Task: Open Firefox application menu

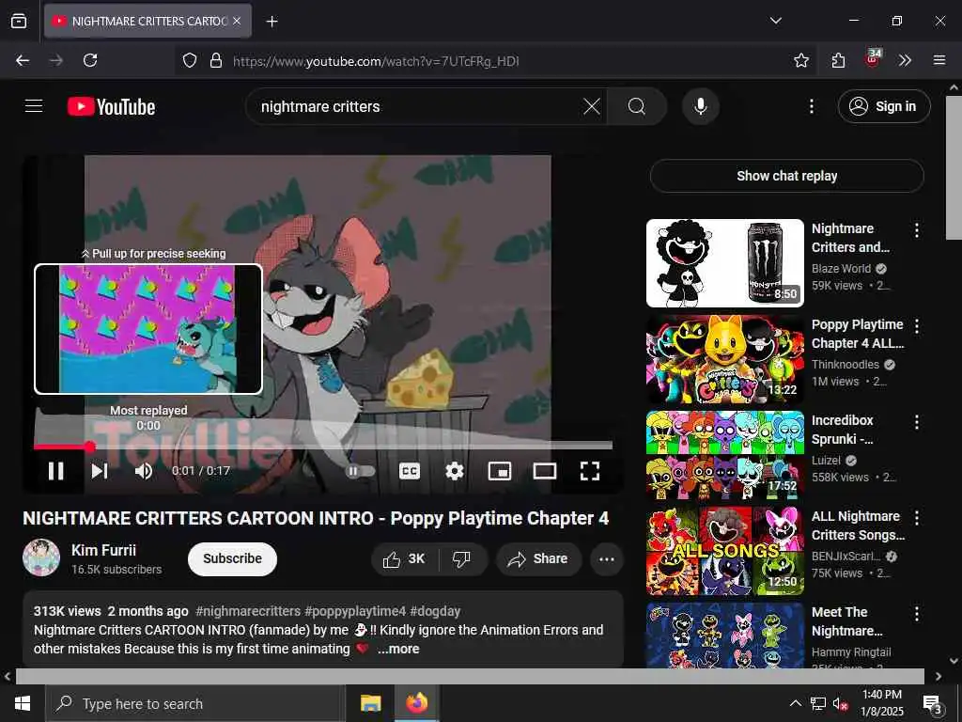Action: point(939,60)
